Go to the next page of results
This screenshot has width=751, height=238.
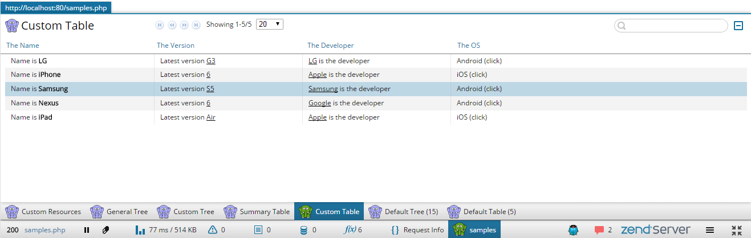184,25
